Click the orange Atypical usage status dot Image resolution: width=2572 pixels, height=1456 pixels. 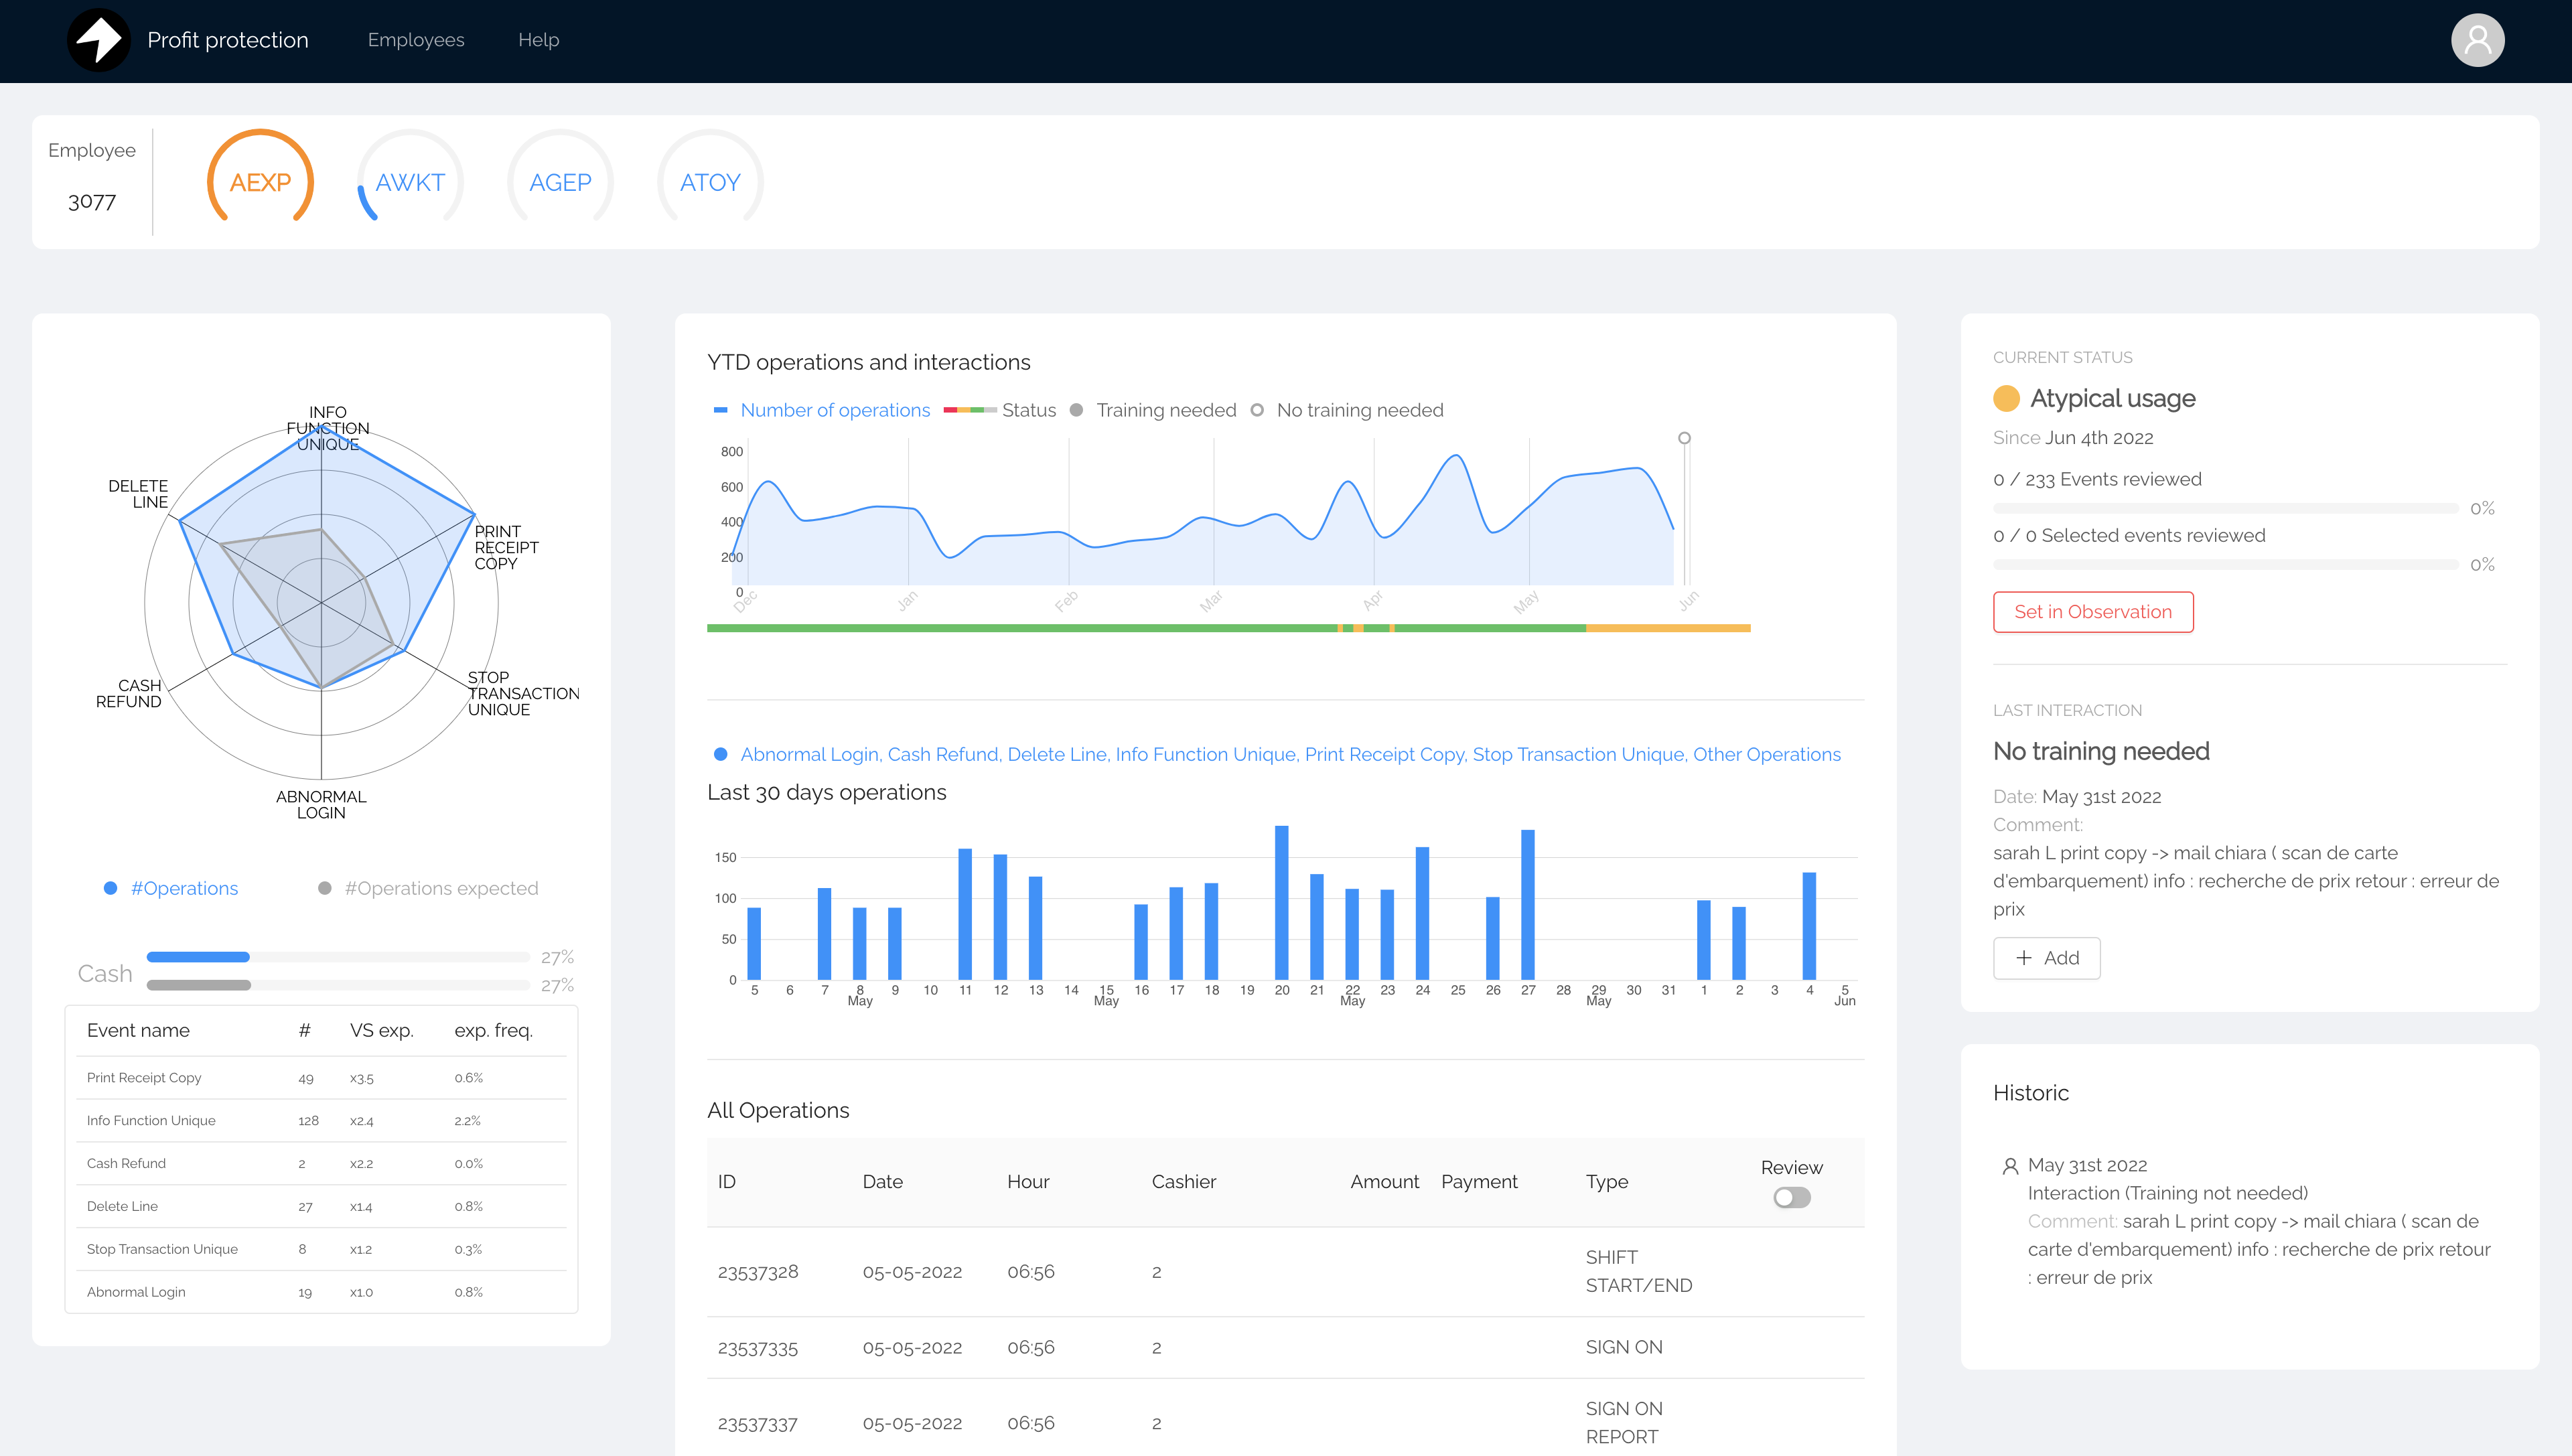2006,398
